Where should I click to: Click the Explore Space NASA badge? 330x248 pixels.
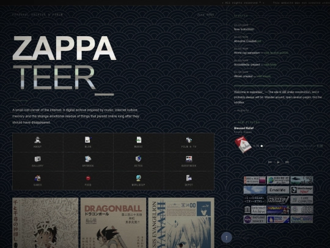click(255, 219)
